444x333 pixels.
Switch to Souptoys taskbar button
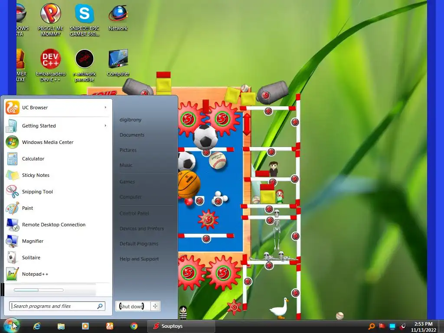tap(181, 326)
